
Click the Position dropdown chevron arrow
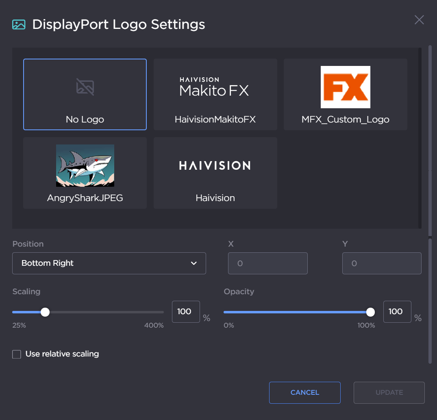pyautogui.click(x=194, y=263)
